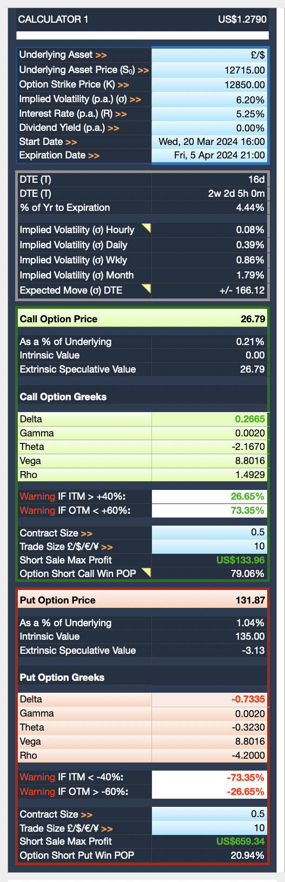Select the Expiration Date value cell
Viewport: 285px width, 882px height.
coord(209,155)
